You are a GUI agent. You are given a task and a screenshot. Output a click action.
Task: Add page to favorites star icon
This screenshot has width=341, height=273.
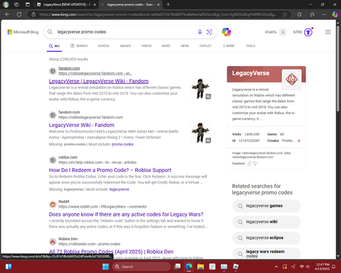click(285, 14)
